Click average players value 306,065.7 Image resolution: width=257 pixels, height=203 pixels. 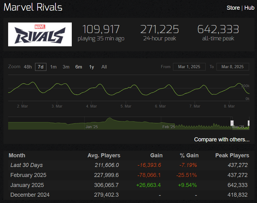tap(106, 185)
